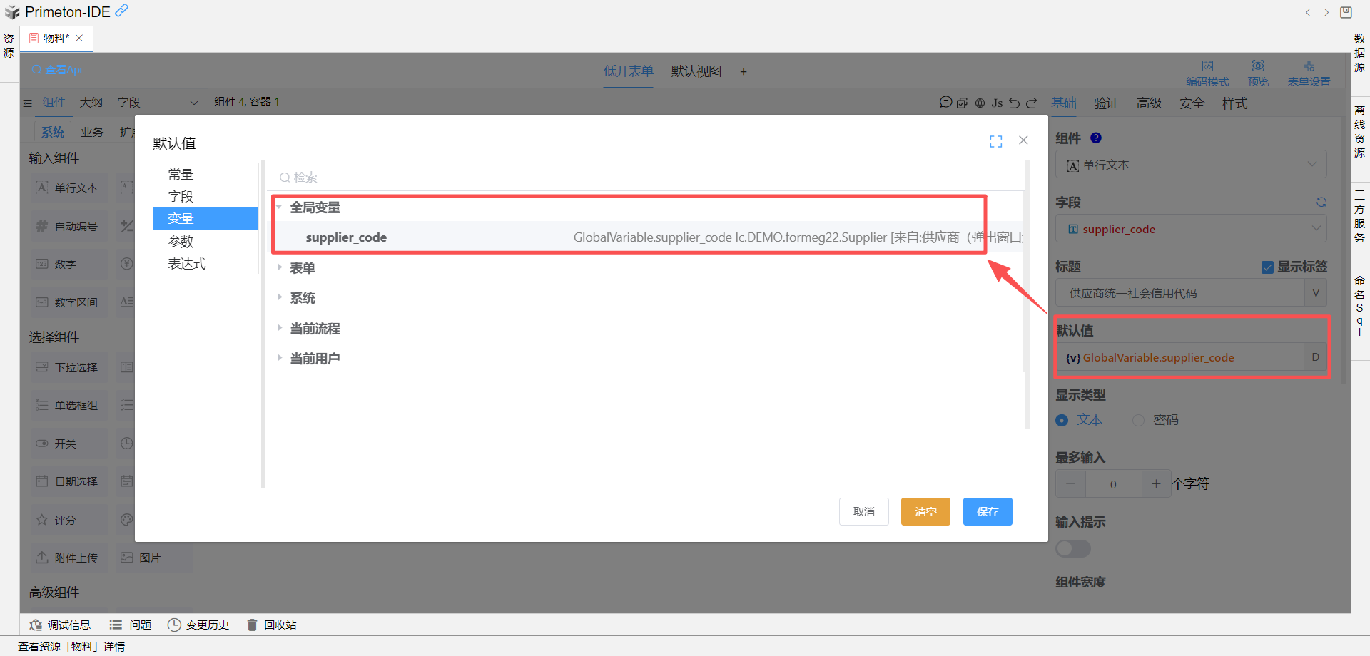The image size is (1370, 656).
Task: Click the blue help icon beside 组件
Action: (x=1096, y=138)
